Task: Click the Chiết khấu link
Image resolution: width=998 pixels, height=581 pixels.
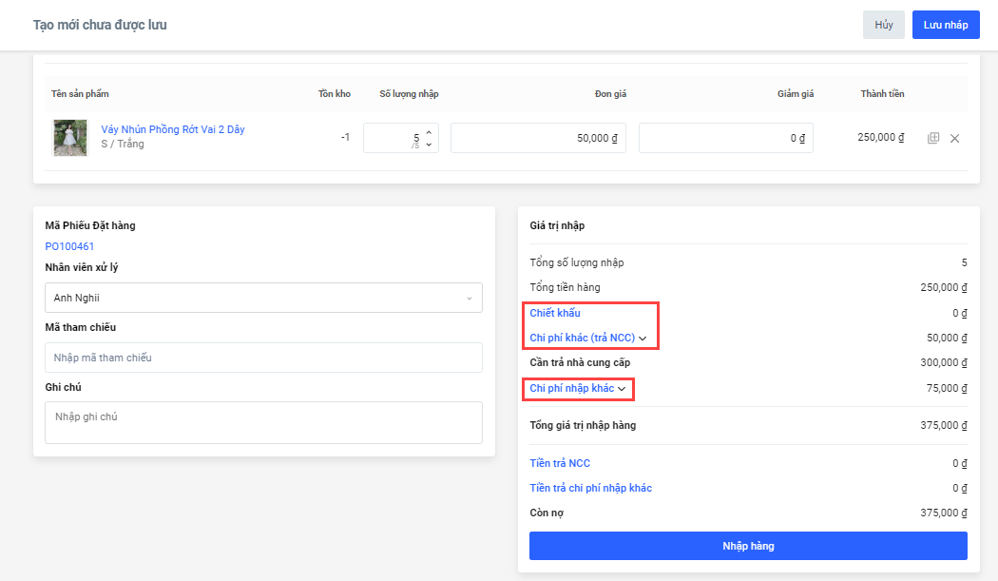Action: tap(554, 313)
